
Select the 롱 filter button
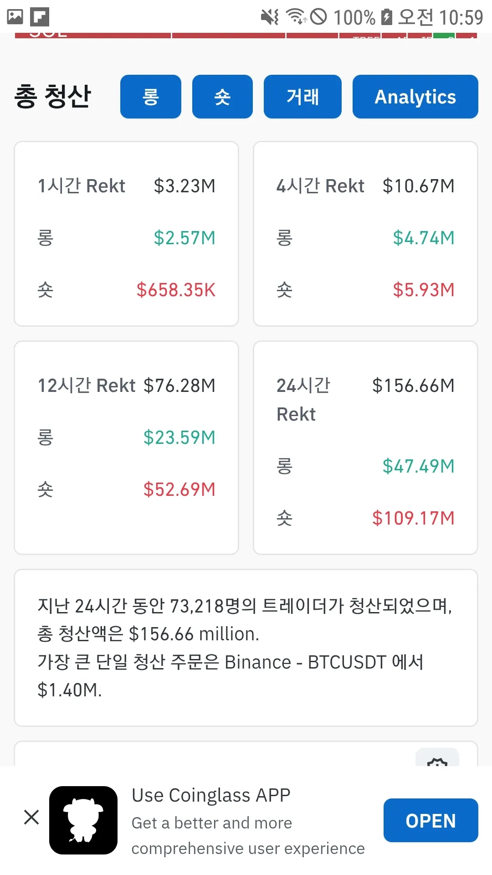coord(151,97)
